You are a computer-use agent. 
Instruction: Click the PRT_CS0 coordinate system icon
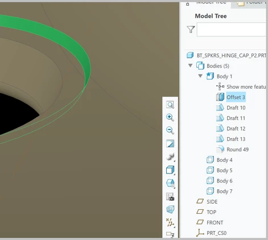click(x=200, y=233)
